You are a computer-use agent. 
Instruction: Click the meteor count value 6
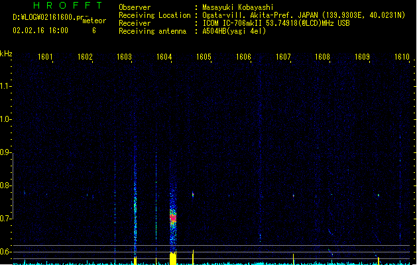tap(94, 30)
